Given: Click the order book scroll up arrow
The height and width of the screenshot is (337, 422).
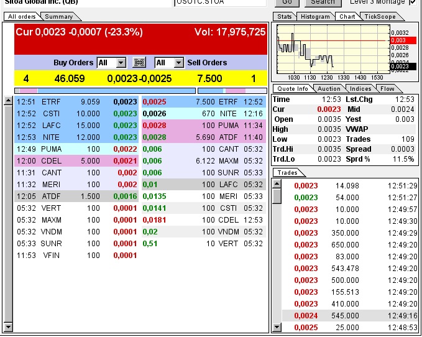Looking at the screenshot, I should point(8,101).
